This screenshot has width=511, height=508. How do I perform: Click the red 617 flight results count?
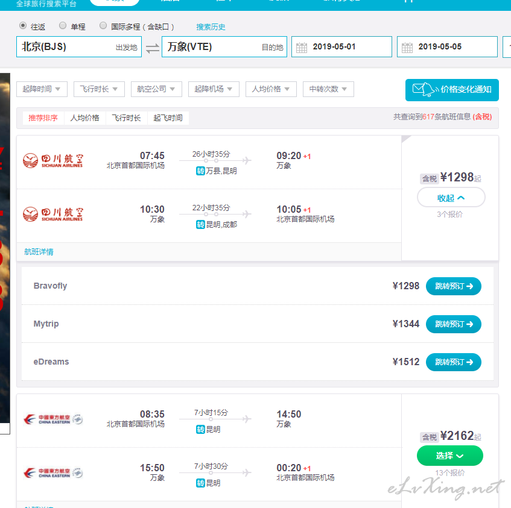[428, 117]
